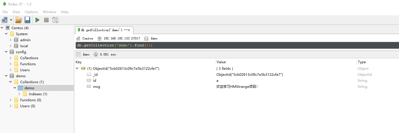Expand Functions (0) folder

[x=11, y=100]
